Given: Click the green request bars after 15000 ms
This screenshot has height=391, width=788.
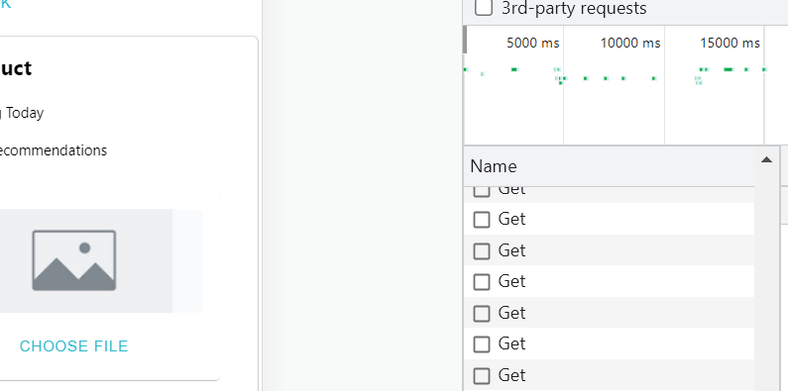Looking at the screenshot, I should [732, 69].
